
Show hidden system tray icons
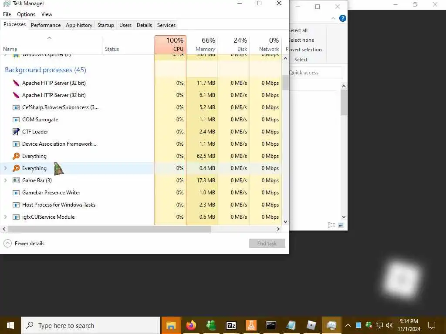(348, 325)
